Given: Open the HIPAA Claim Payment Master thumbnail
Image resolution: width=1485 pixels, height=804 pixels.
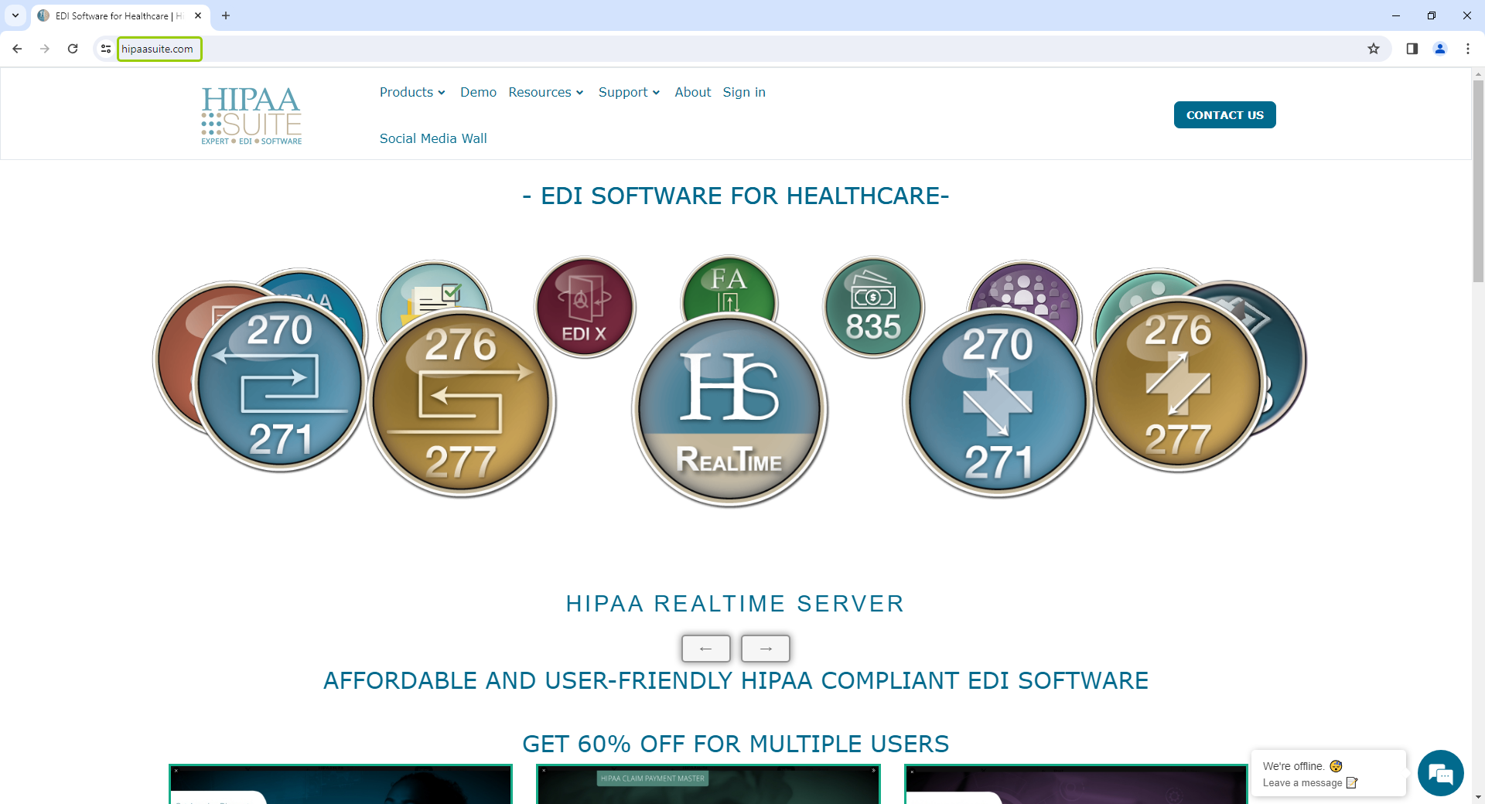Looking at the screenshot, I should [708, 785].
